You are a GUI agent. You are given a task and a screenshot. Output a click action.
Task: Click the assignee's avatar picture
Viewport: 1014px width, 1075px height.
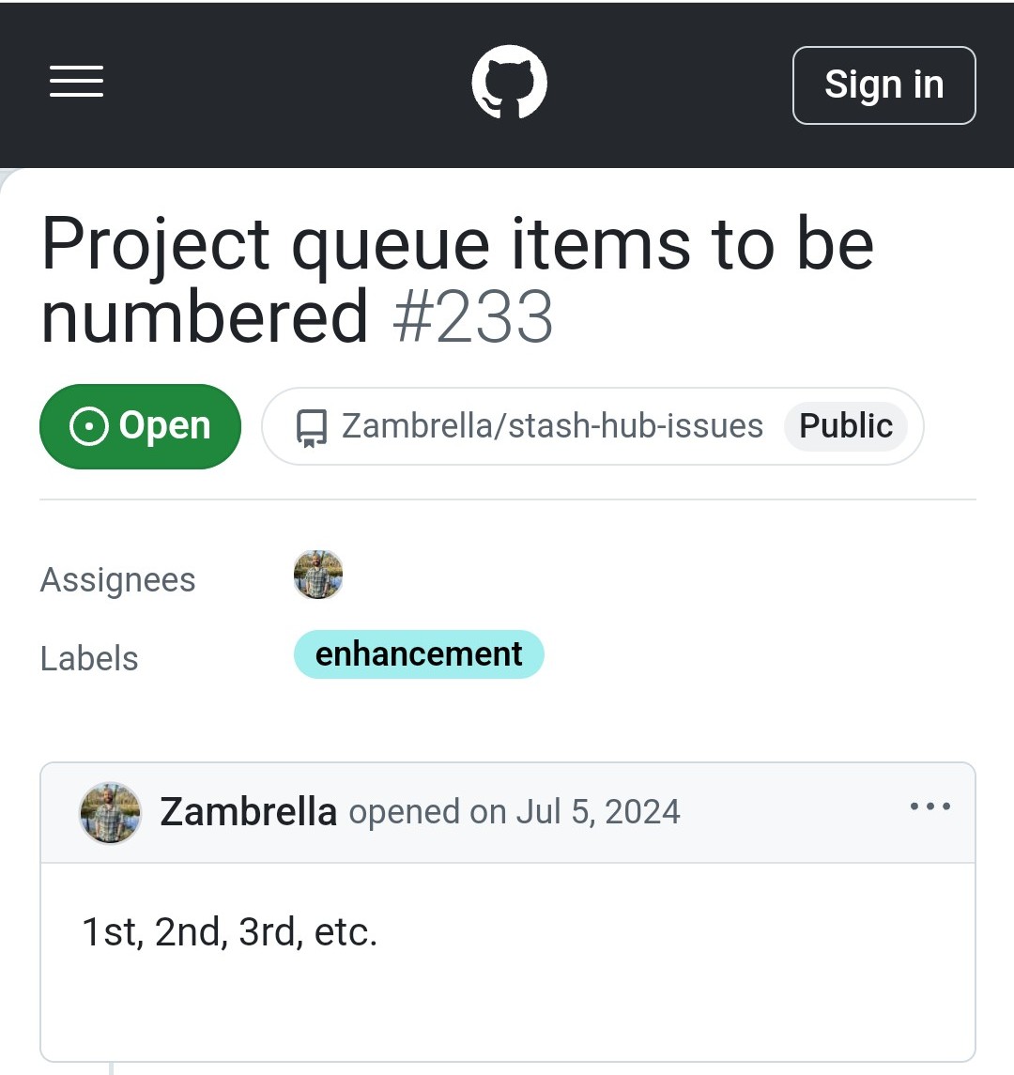tap(318, 576)
